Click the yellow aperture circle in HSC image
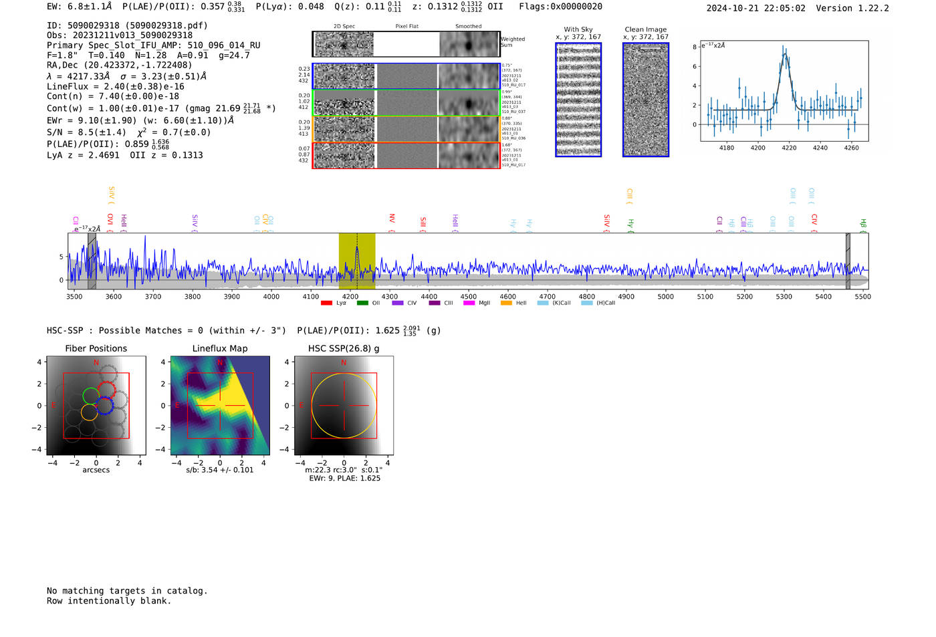The image size is (936, 637). [344, 406]
